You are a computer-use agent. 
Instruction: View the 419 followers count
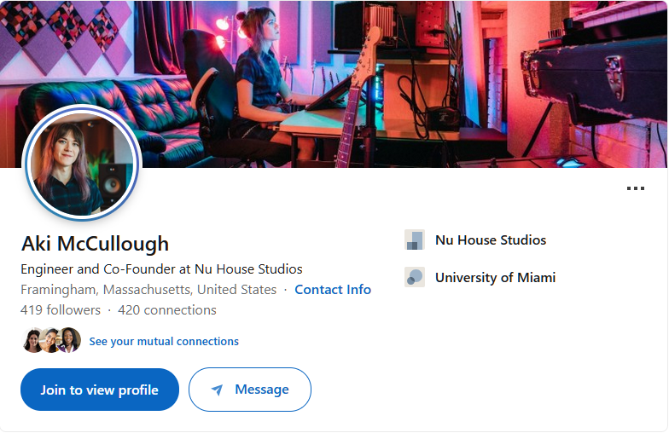point(61,310)
